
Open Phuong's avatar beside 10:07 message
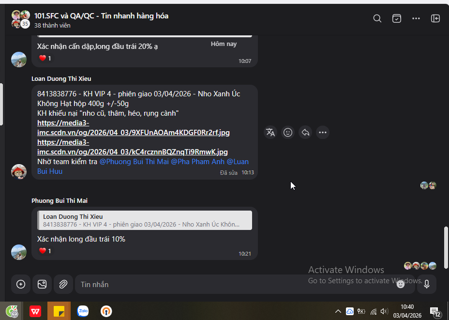click(x=18, y=60)
